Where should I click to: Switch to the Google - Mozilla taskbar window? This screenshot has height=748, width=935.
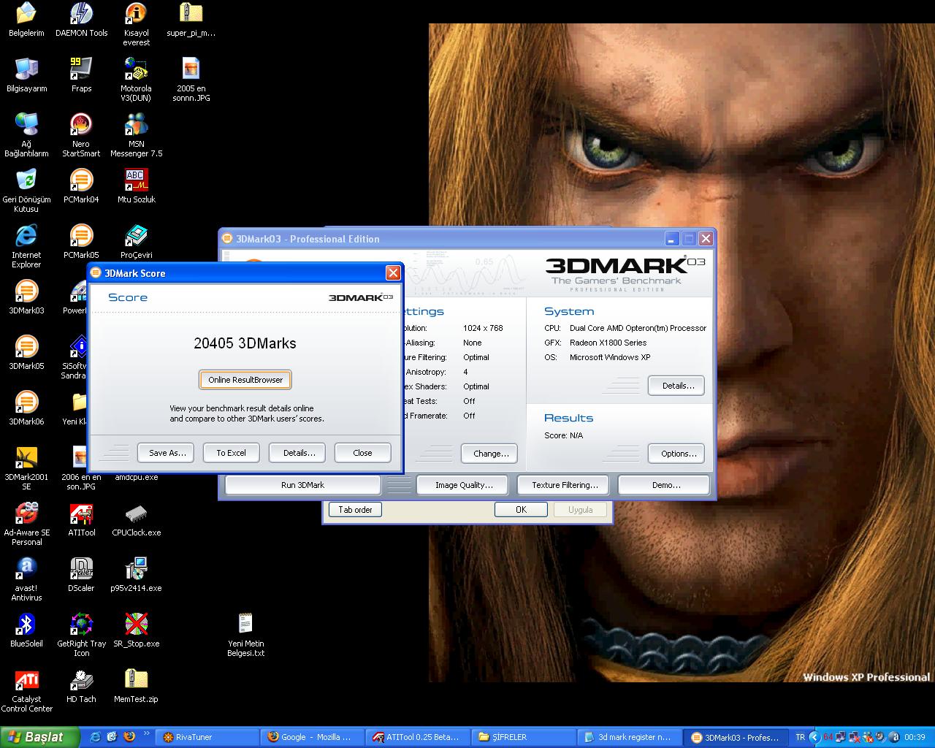point(313,737)
